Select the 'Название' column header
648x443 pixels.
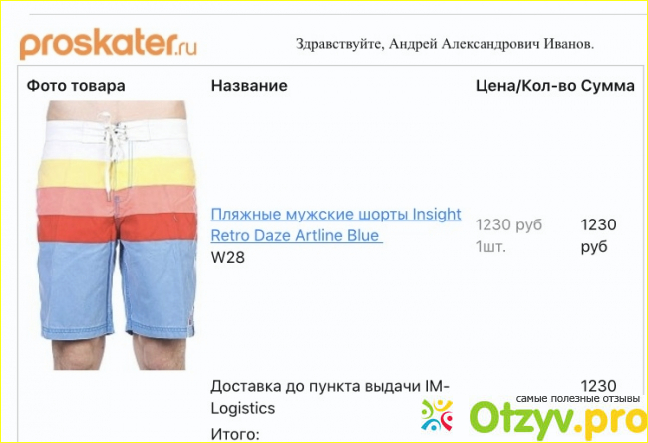point(249,85)
